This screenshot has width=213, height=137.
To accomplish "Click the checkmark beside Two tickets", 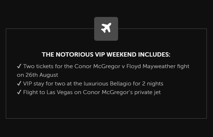I will coord(19,66).
